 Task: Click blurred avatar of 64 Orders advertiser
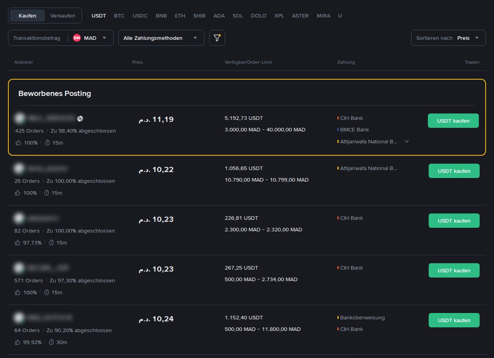(x=18, y=318)
